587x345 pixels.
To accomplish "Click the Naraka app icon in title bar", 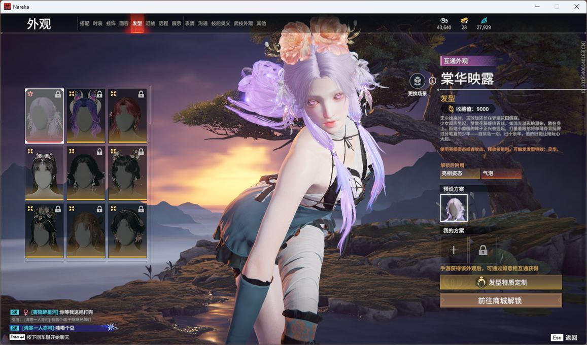I will coord(7,7).
